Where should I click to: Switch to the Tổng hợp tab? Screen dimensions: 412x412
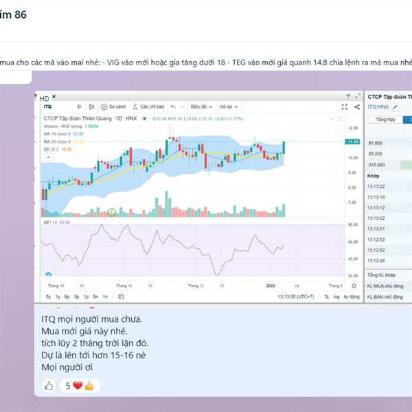point(385,119)
